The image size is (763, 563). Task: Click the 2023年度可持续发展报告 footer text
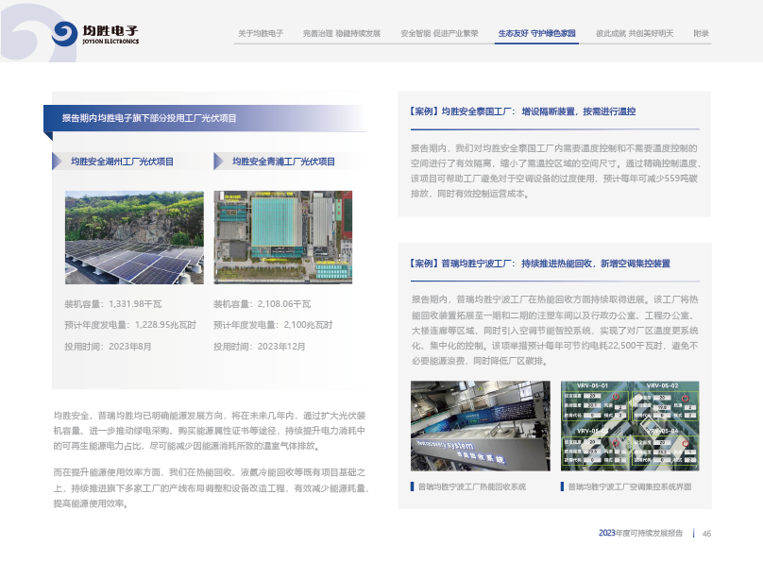[640, 534]
